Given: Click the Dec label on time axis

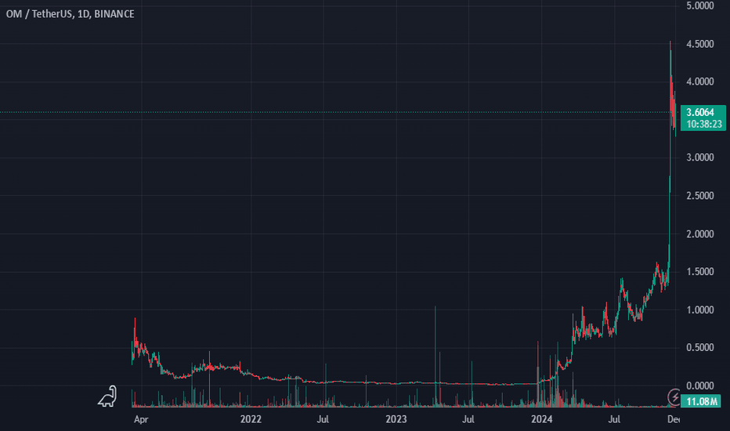Looking at the screenshot, I should [x=673, y=419].
